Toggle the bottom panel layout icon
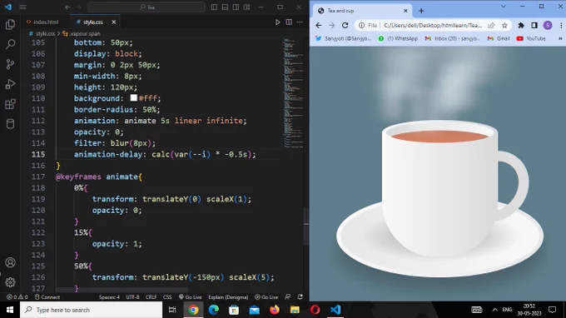 click(x=225, y=7)
